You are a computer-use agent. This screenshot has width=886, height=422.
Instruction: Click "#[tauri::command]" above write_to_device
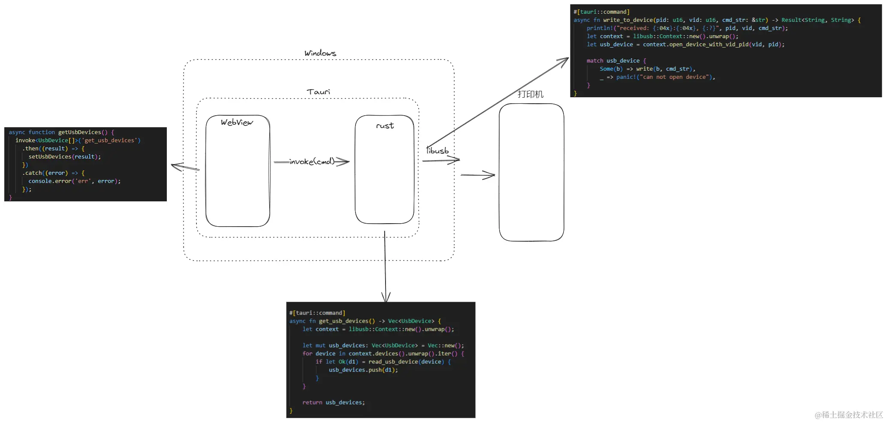[602, 12]
